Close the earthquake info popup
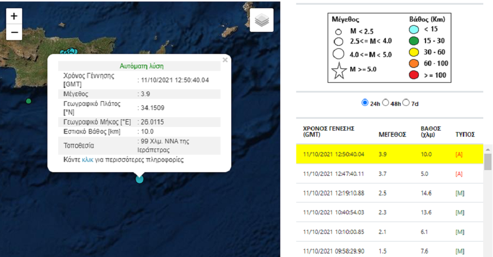 point(225,60)
